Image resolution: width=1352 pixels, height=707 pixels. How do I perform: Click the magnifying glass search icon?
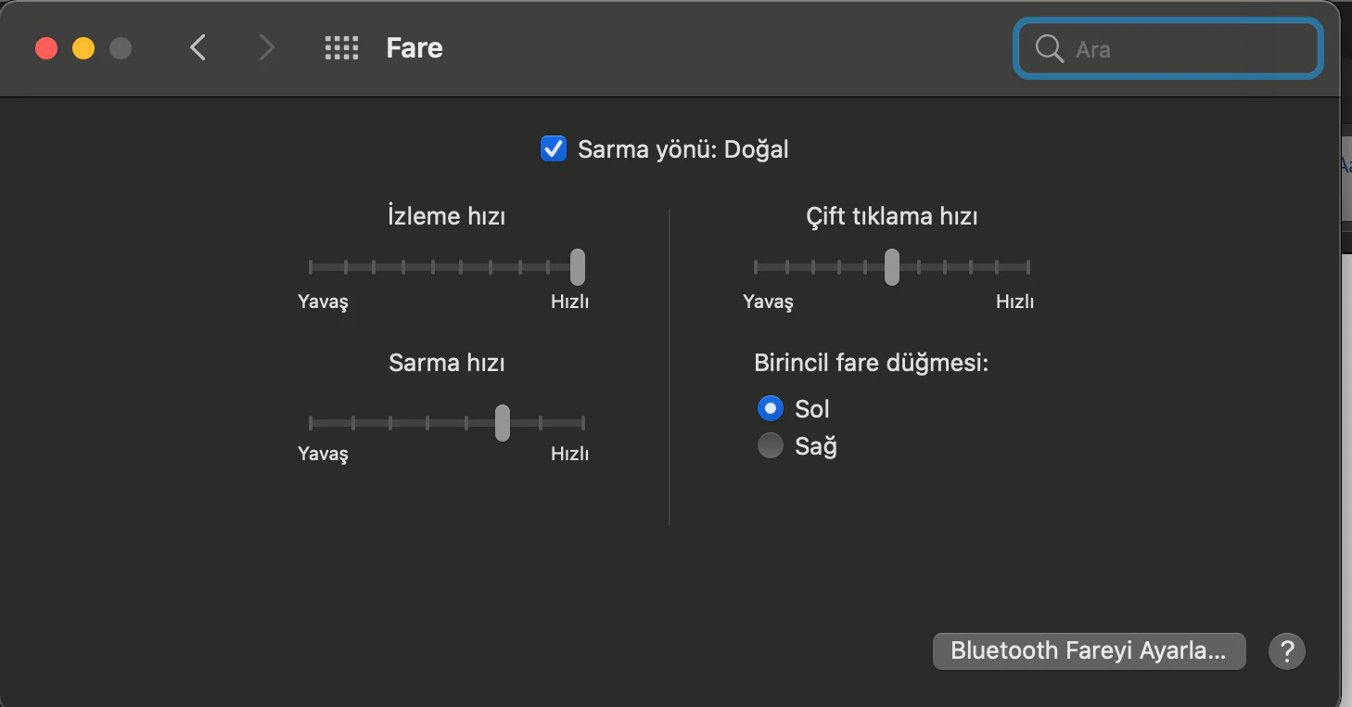[1049, 49]
